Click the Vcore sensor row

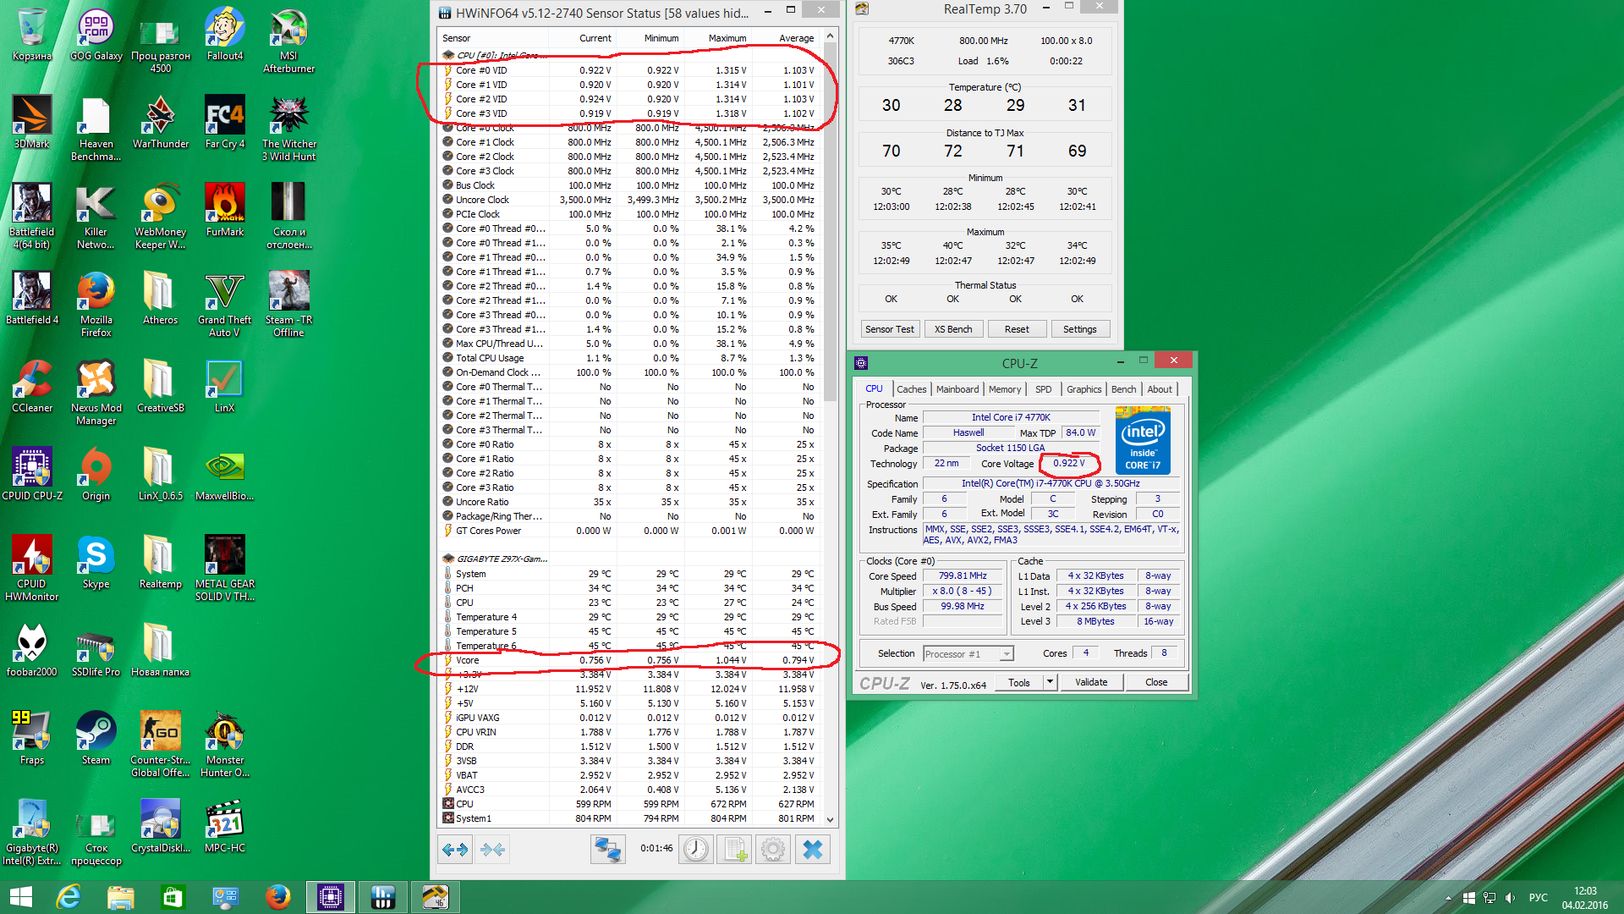point(468,660)
